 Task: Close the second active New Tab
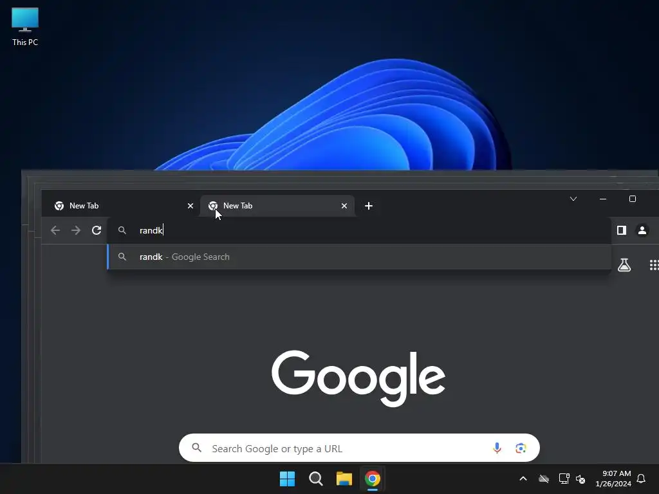344,206
